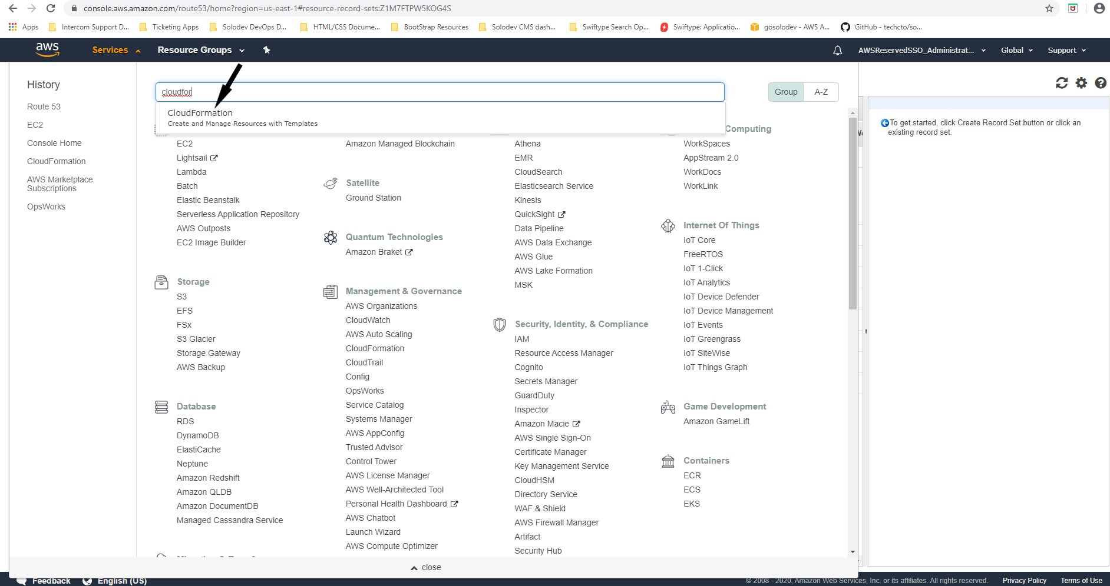1110x586 pixels.
Task: Open the Global region dropdown
Action: (x=1016, y=51)
